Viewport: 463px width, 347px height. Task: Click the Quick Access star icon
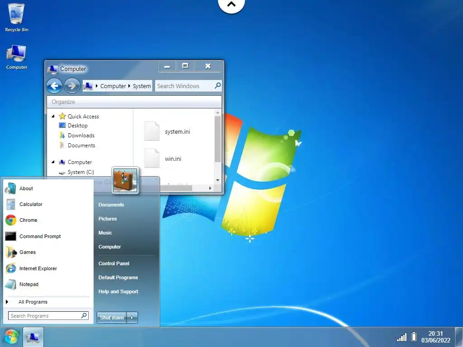tap(62, 116)
